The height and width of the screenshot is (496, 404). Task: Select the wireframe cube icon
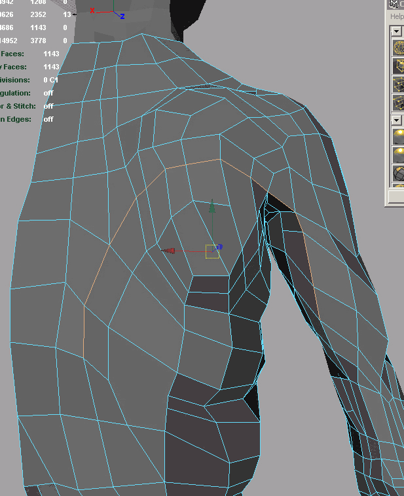point(398,66)
